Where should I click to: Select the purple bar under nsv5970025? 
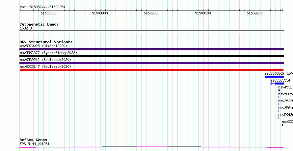pos(151,49)
